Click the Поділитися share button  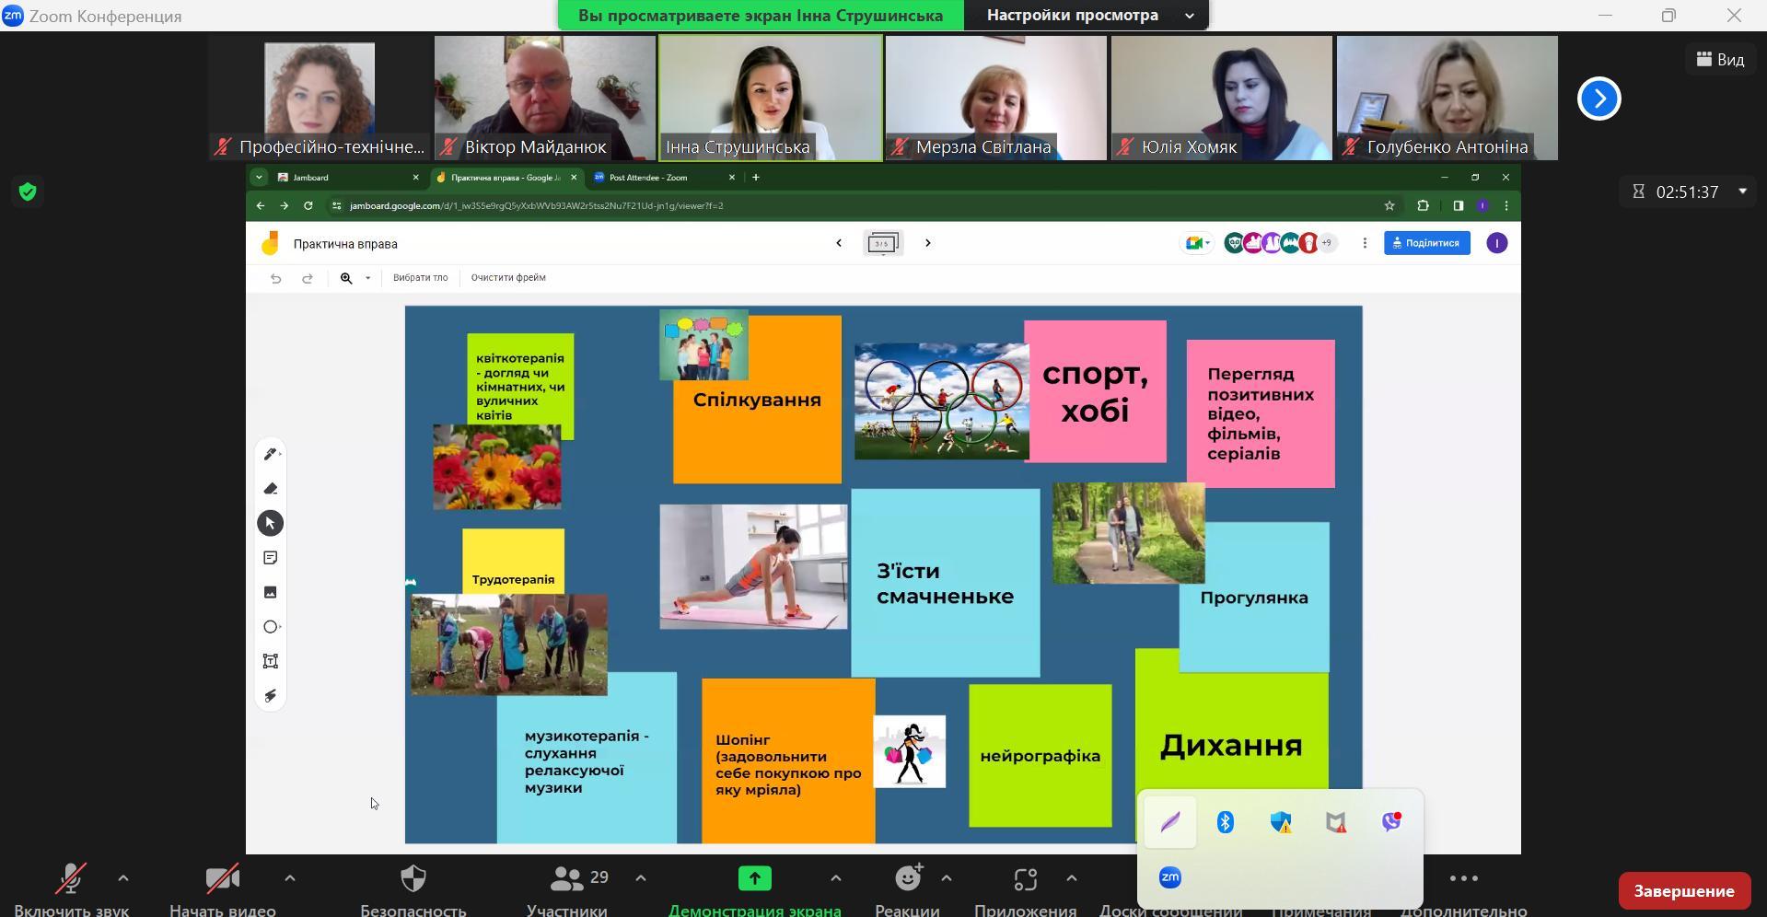point(1426,243)
